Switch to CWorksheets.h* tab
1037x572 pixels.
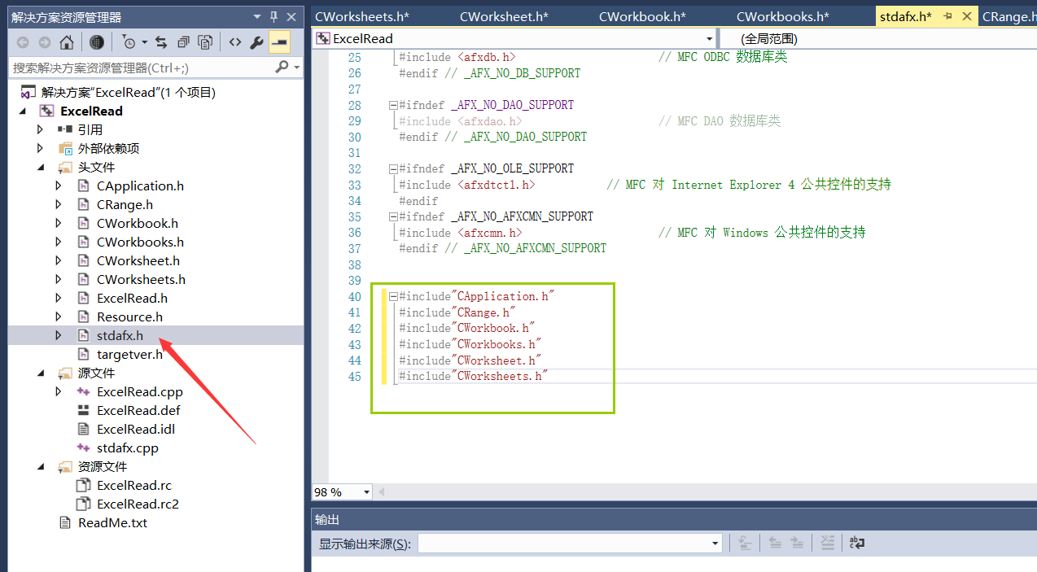pyautogui.click(x=362, y=16)
